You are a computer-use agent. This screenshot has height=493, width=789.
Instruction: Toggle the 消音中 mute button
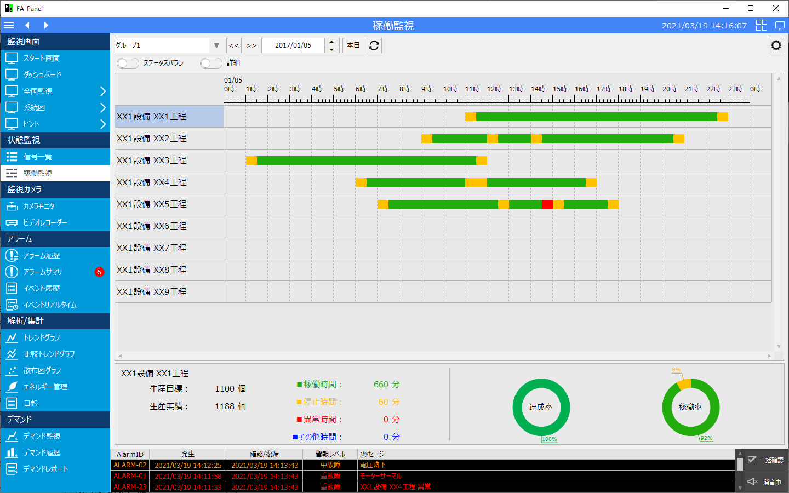766,482
